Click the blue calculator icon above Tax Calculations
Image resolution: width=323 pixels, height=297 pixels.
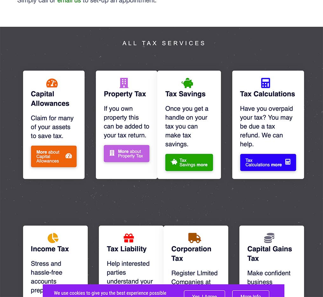[265, 83]
